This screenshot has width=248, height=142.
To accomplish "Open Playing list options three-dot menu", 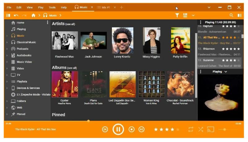I will tap(201, 22).
